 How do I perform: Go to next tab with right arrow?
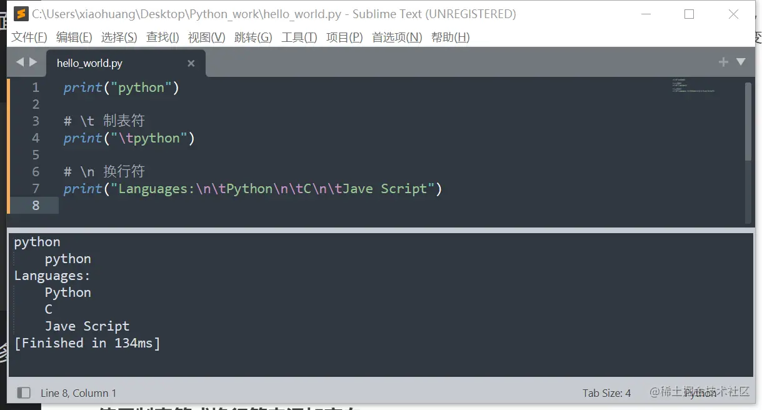pyautogui.click(x=34, y=62)
